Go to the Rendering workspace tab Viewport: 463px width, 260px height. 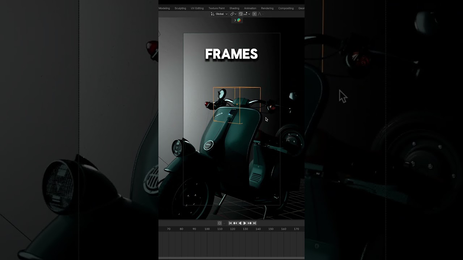point(267,8)
